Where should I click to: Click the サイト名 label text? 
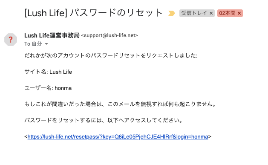tap(36, 72)
